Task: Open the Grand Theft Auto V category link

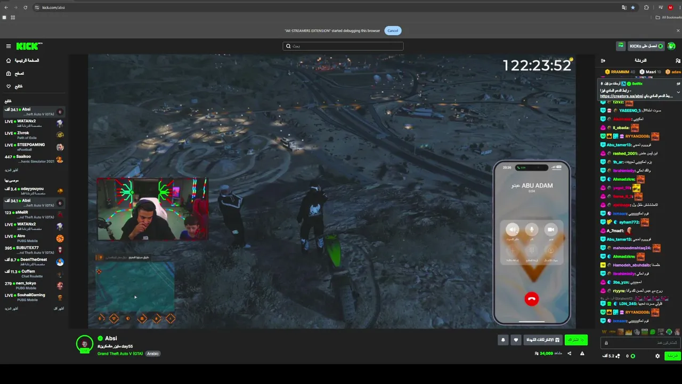Action: [x=120, y=354]
